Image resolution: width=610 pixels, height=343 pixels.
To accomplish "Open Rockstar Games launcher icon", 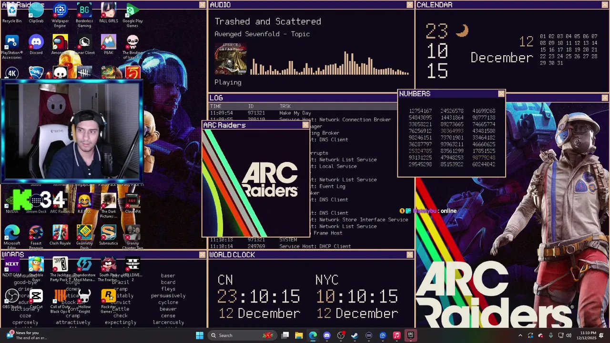I will click(x=109, y=301).
